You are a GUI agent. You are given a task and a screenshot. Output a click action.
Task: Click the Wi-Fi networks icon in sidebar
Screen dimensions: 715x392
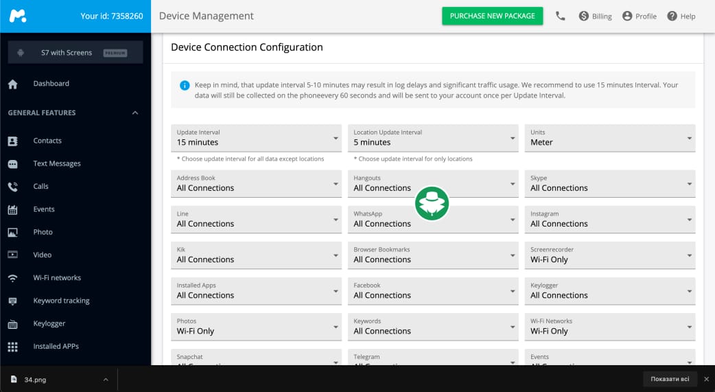(12, 278)
